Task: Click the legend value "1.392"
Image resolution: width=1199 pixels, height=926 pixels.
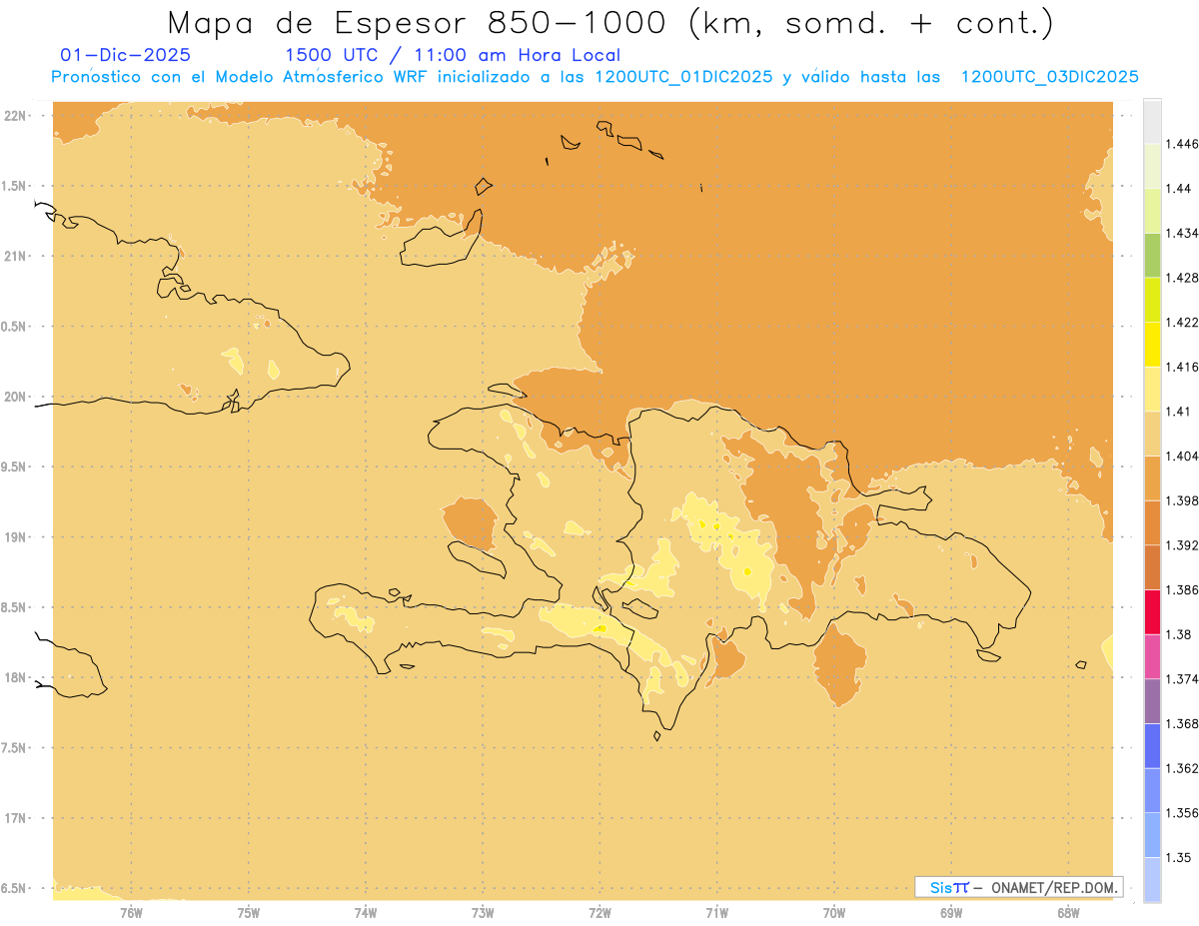Action: click(x=1182, y=545)
